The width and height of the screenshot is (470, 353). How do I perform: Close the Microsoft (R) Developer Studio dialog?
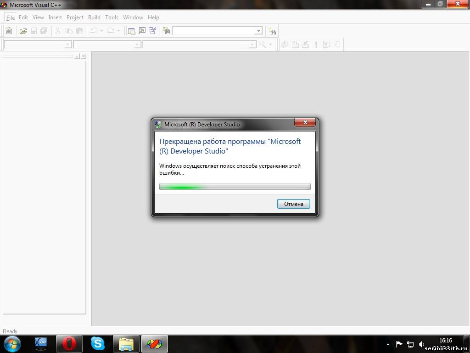pos(305,122)
